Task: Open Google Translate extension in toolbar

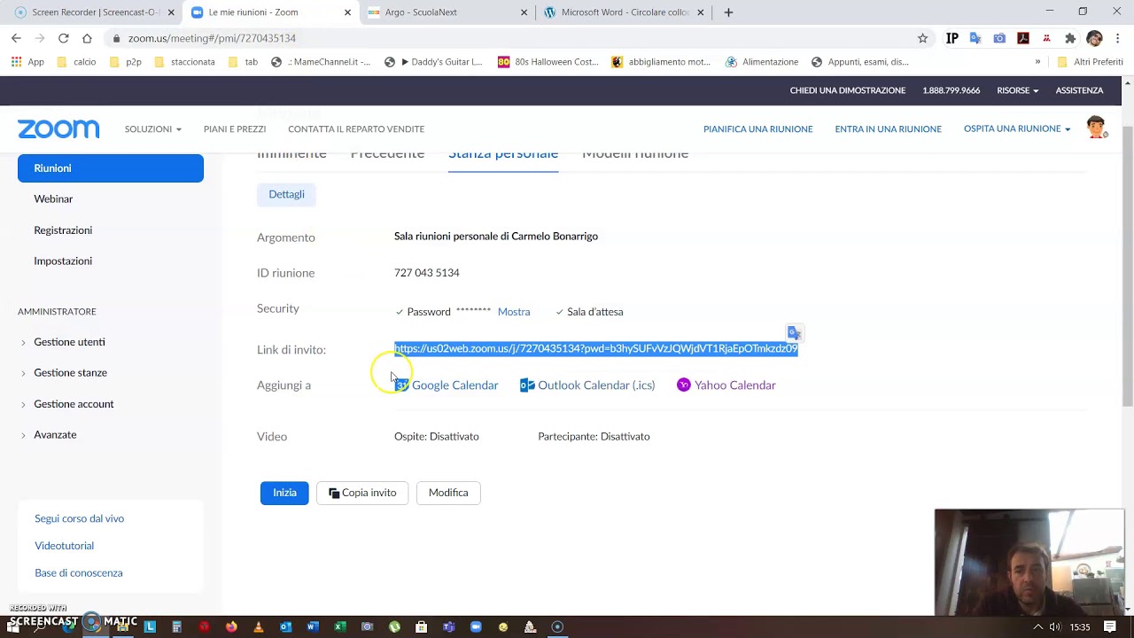Action: [975, 38]
